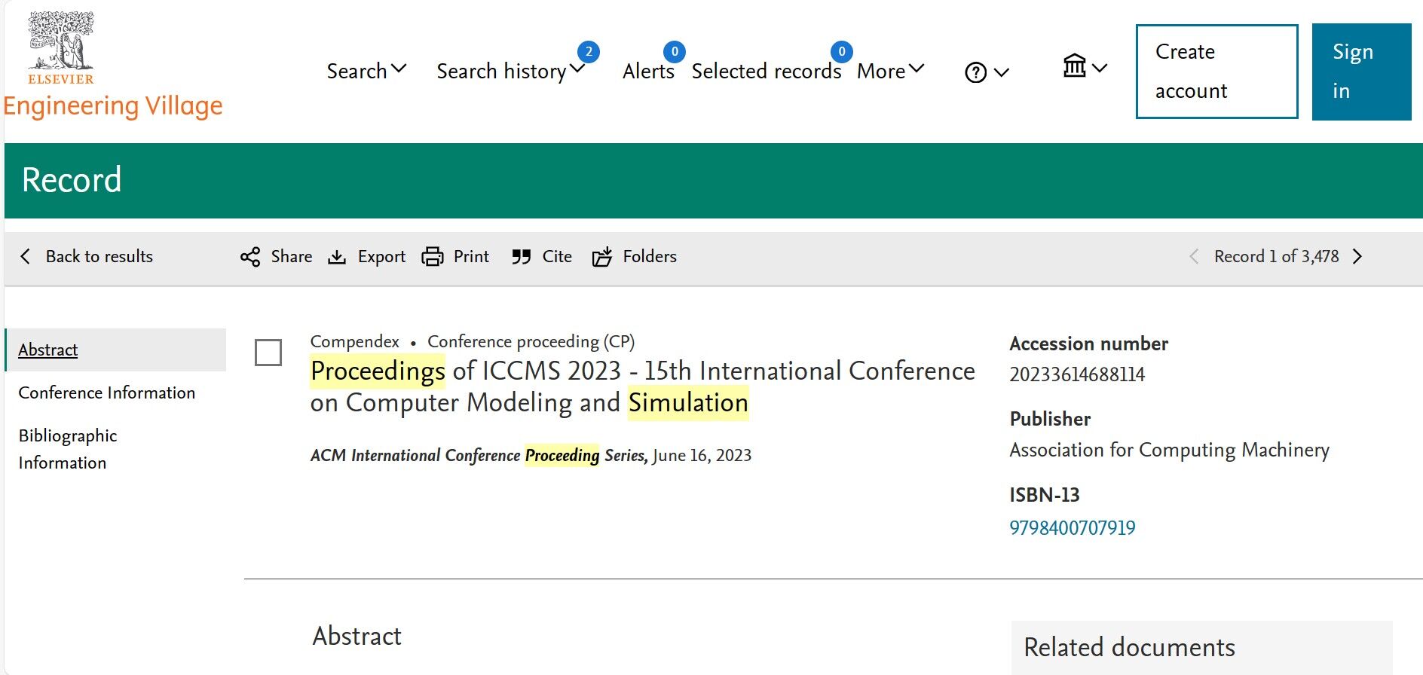
Task: Tick the record selection checkbox
Action: point(268,353)
